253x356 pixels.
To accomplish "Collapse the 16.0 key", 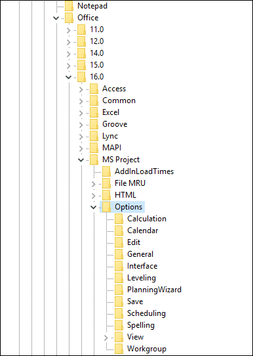I will coord(68,78).
